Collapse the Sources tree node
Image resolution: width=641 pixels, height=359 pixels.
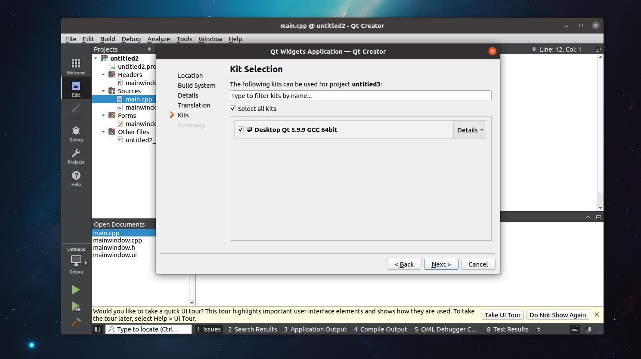click(x=103, y=91)
